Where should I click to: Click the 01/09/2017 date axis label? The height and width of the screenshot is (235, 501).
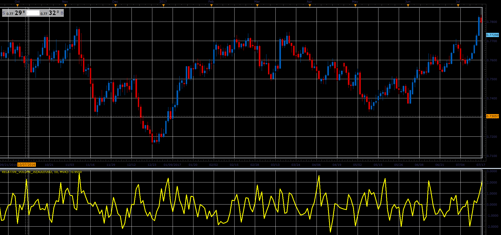pos(172,165)
